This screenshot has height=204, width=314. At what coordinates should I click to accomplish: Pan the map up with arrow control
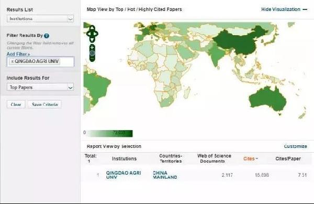pos(92,27)
